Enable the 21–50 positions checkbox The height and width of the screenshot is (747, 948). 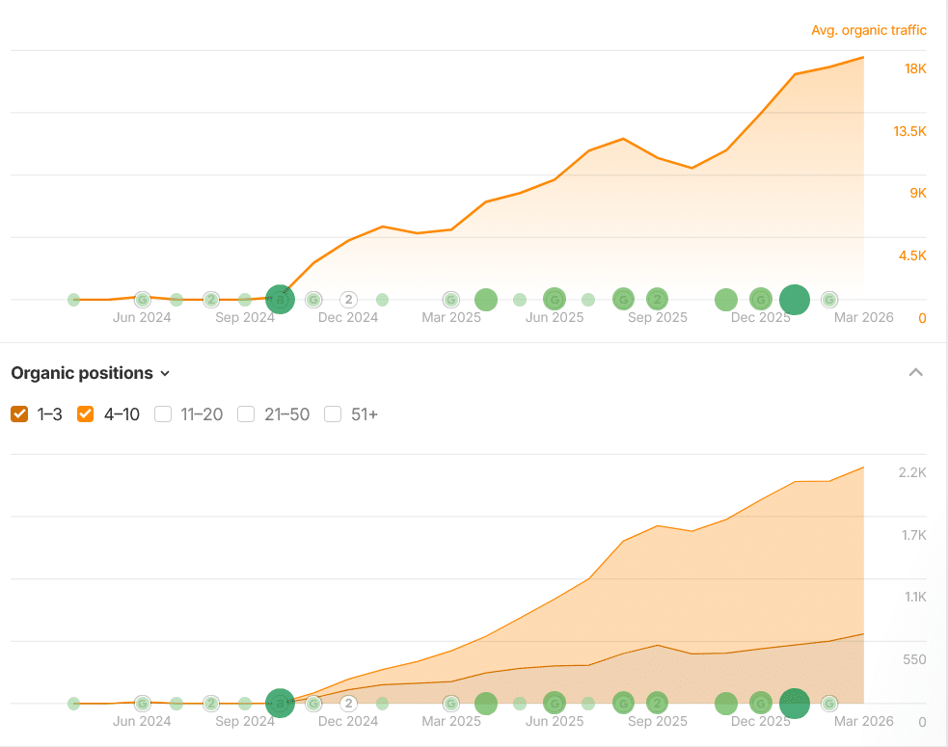coord(246,414)
